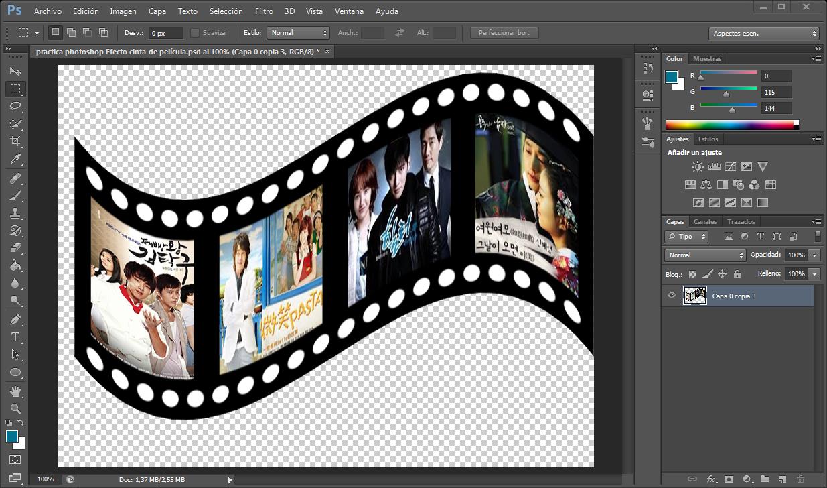Open the History panel icon in dock
Screen dimensions: 827x488
[x=648, y=68]
